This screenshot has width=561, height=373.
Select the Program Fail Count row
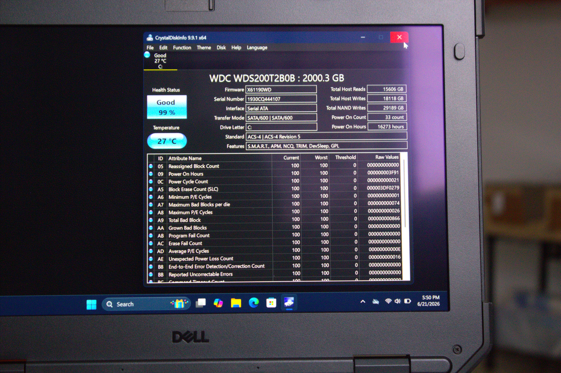click(x=275, y=235)
